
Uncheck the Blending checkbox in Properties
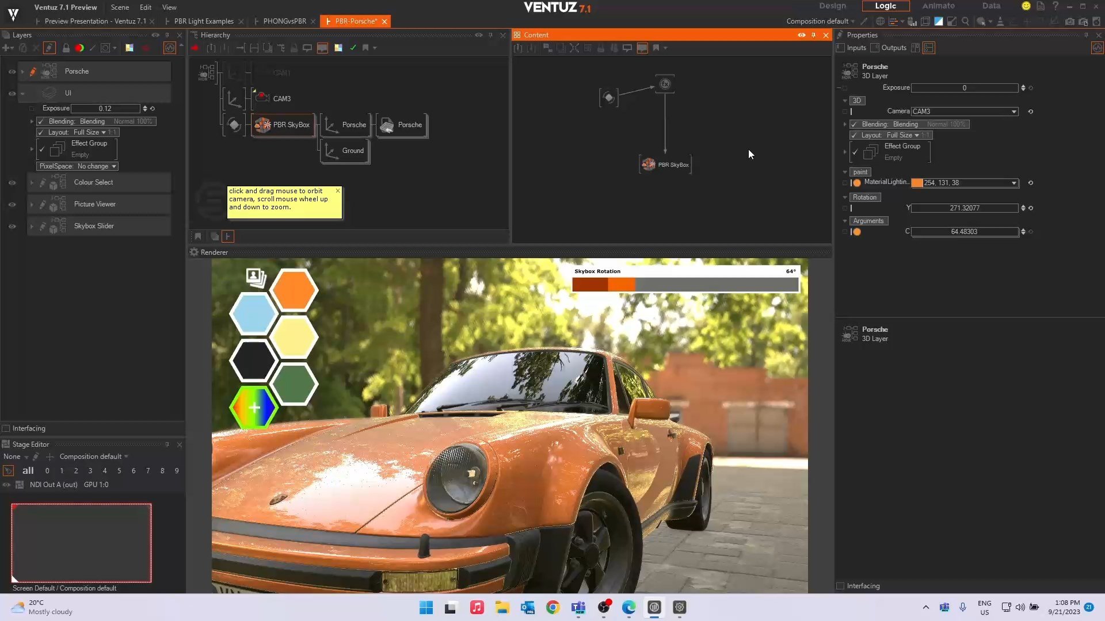click(855, 124)
